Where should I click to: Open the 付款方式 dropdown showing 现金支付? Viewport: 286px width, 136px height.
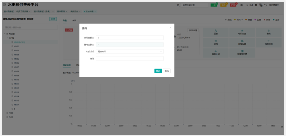(130, 52)
